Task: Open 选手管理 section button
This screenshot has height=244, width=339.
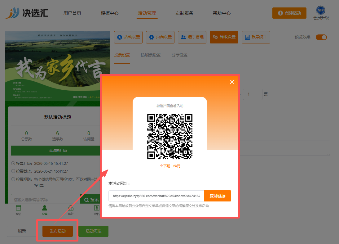Action: pyautogui.click(x=192, y=37)
